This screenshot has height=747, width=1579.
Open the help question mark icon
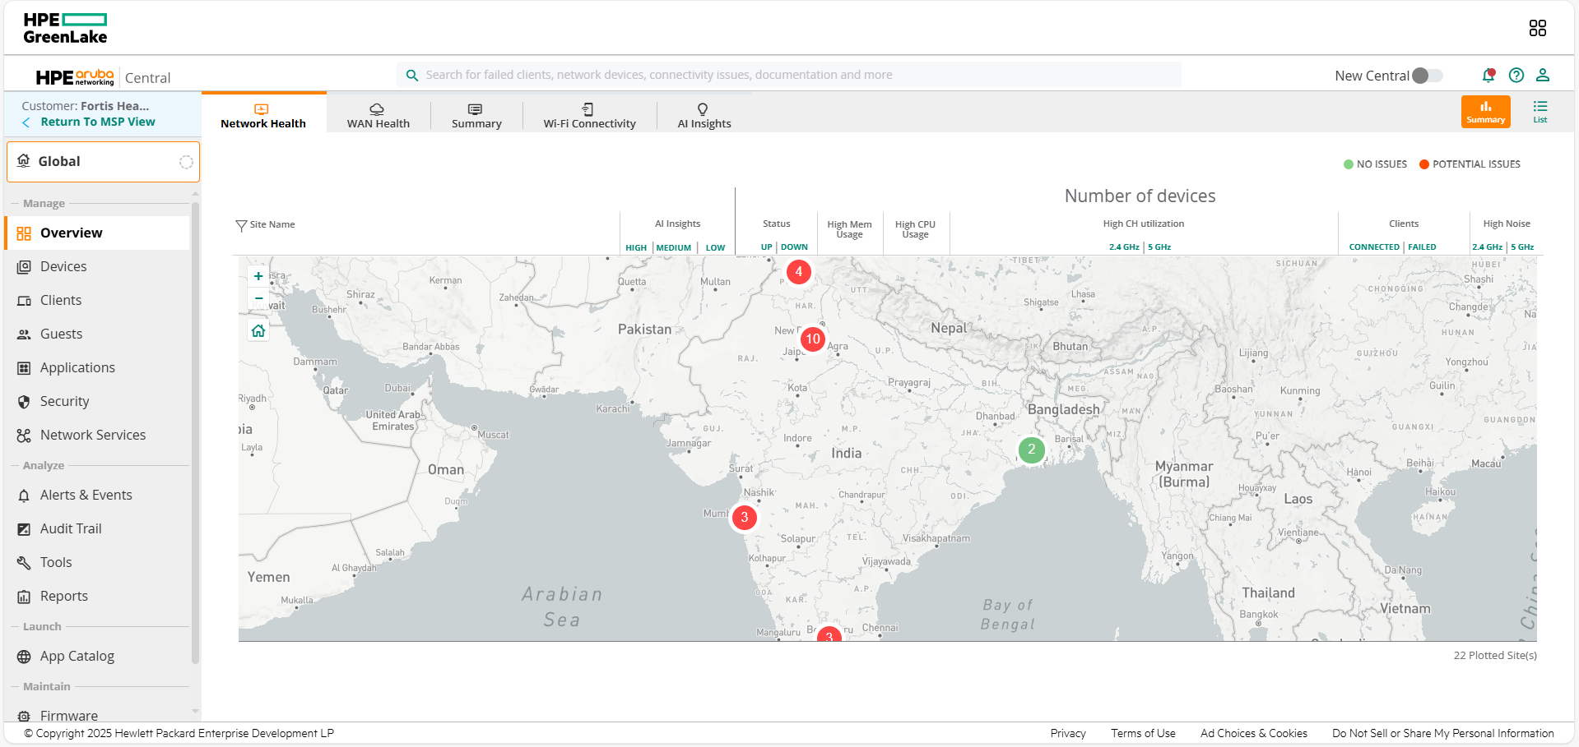1516,76
